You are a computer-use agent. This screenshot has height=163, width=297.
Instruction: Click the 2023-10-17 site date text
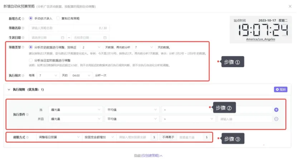coord(267,20)
